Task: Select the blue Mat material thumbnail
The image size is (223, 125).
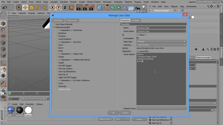Action: click(x=11, y=110)
